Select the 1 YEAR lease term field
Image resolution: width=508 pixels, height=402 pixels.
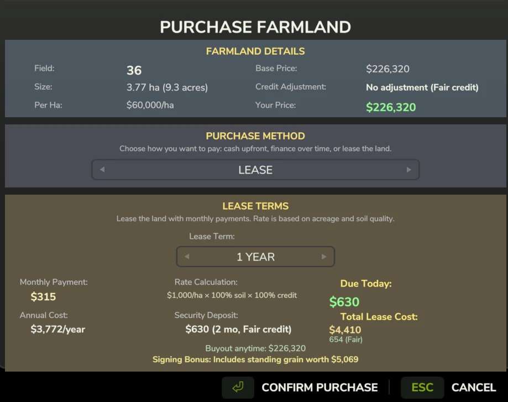click(255, 257)
